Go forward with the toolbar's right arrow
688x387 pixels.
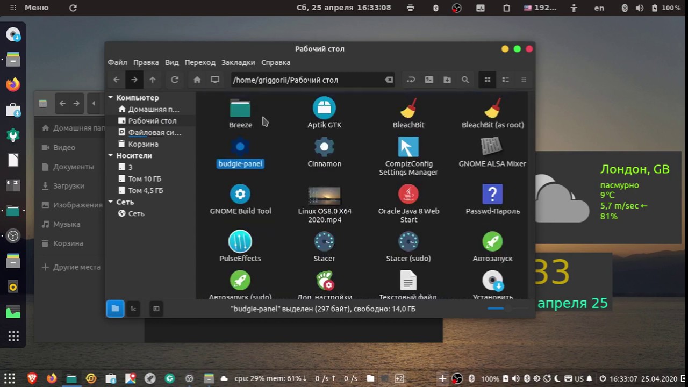(x=134, y=80)
